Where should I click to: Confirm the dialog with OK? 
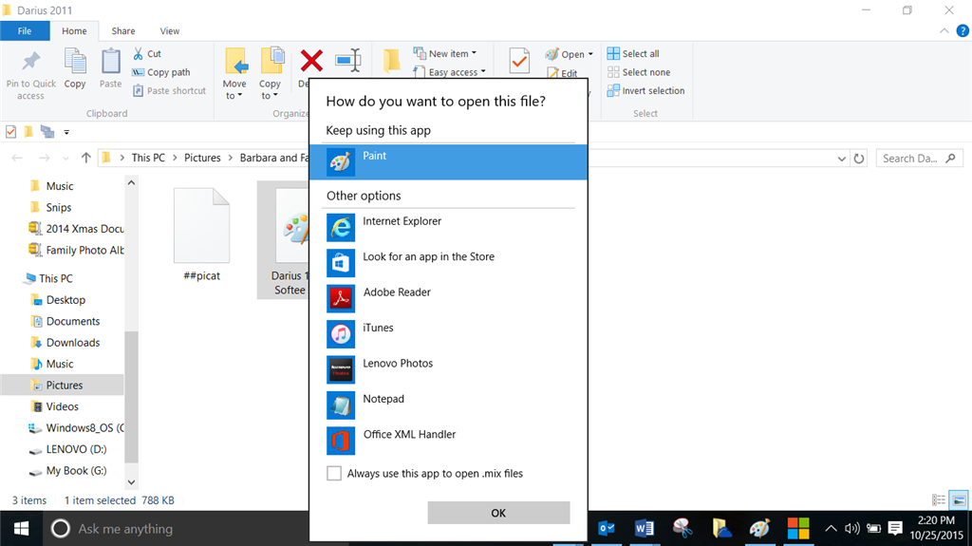498,513
